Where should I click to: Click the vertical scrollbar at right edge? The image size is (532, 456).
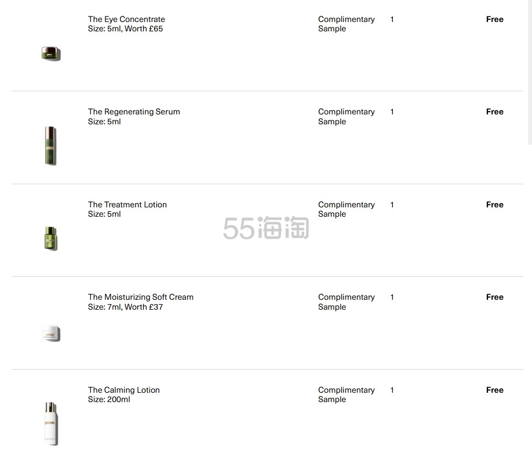click(x=530, y=72)
